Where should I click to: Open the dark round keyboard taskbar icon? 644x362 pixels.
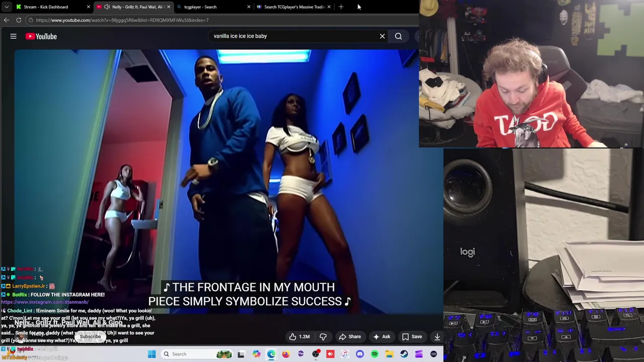coord(434,354)
